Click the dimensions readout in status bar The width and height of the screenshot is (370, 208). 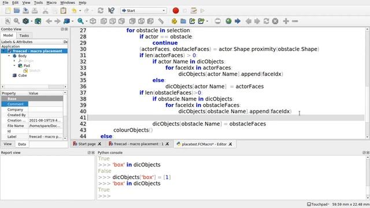click(351, 204)
